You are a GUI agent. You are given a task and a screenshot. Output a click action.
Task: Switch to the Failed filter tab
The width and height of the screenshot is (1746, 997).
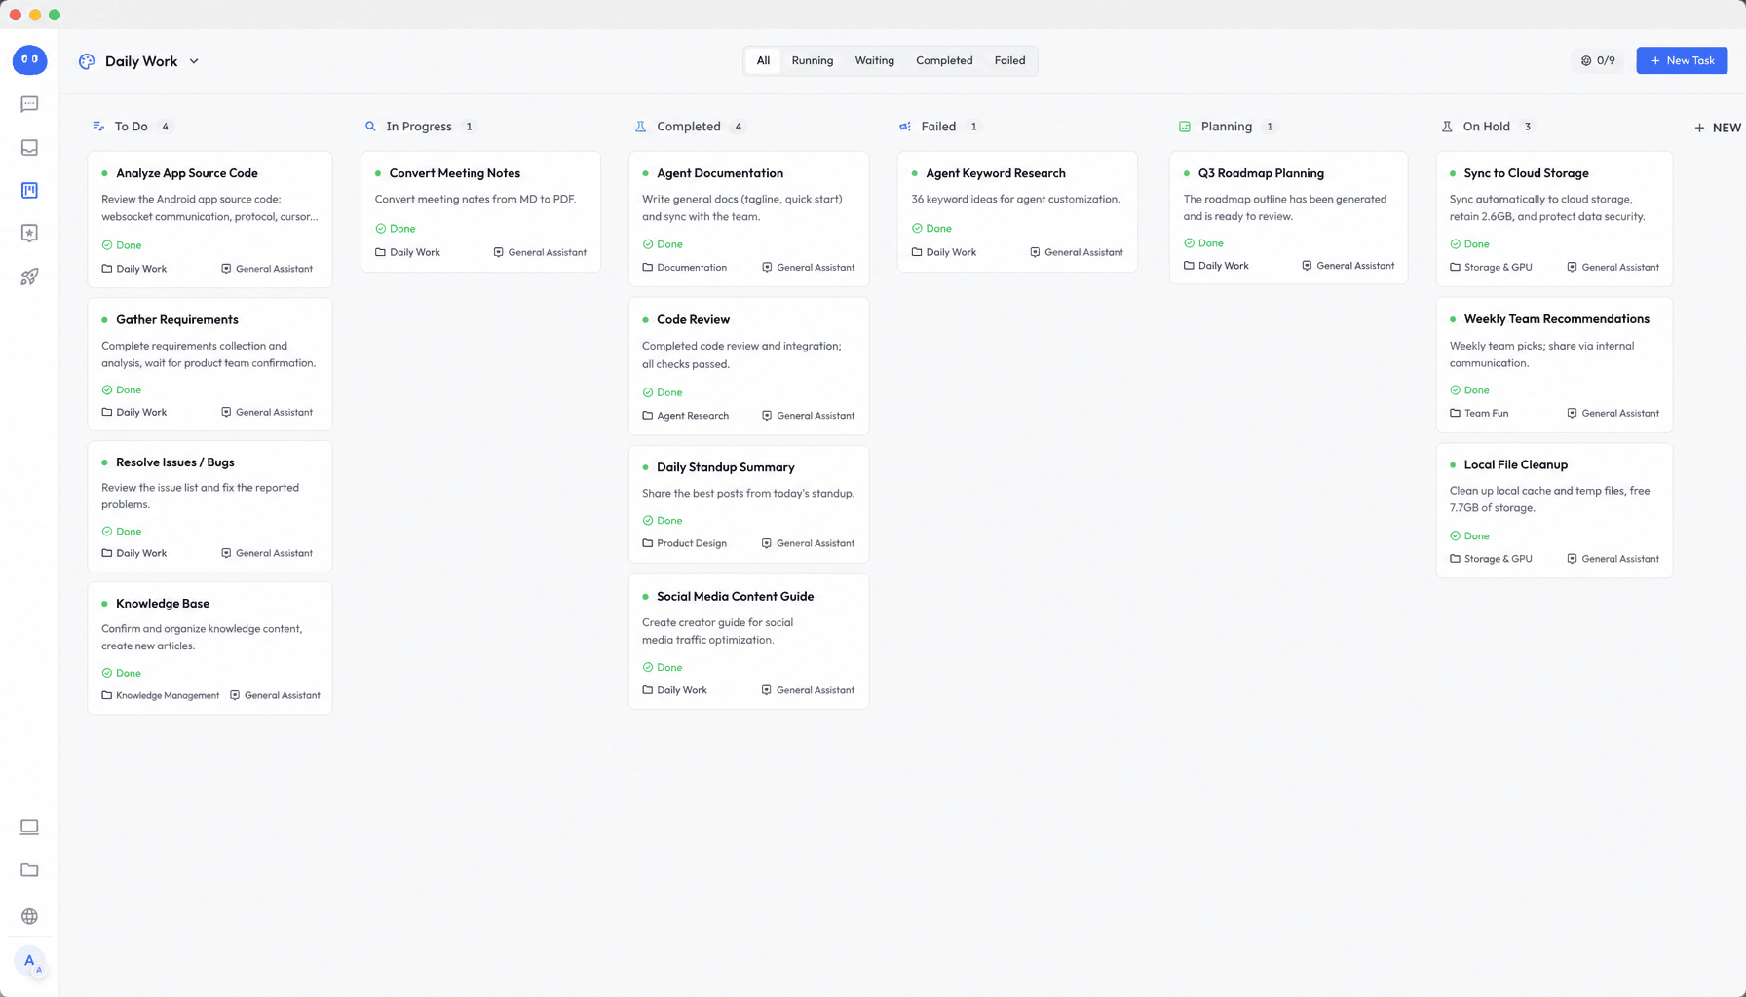1009,60
